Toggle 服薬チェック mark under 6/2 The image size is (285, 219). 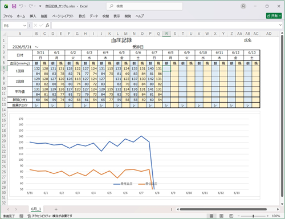click(69, 105)
